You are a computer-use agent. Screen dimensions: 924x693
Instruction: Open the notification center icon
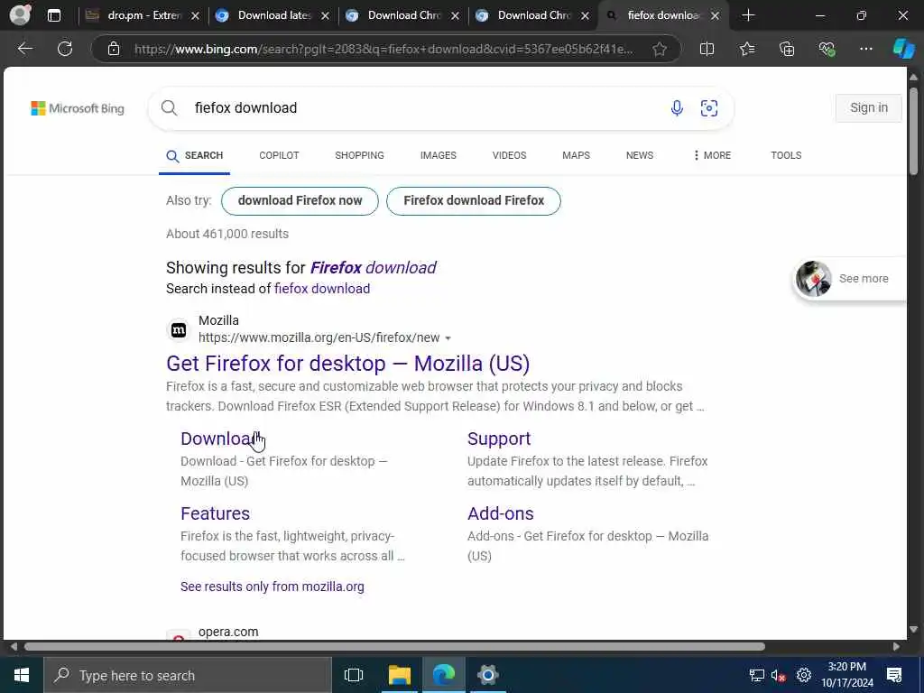(894, 675)
